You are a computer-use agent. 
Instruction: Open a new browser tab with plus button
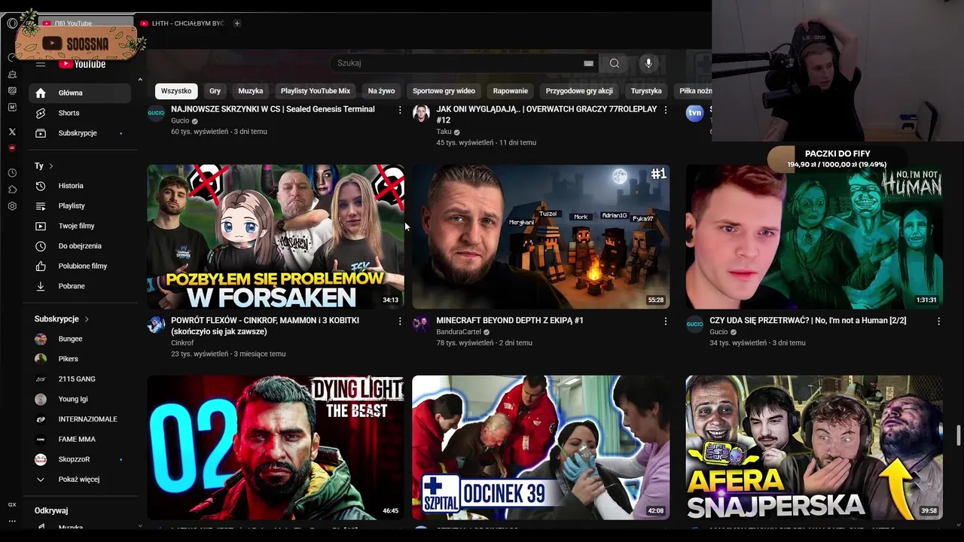(236, 23)
